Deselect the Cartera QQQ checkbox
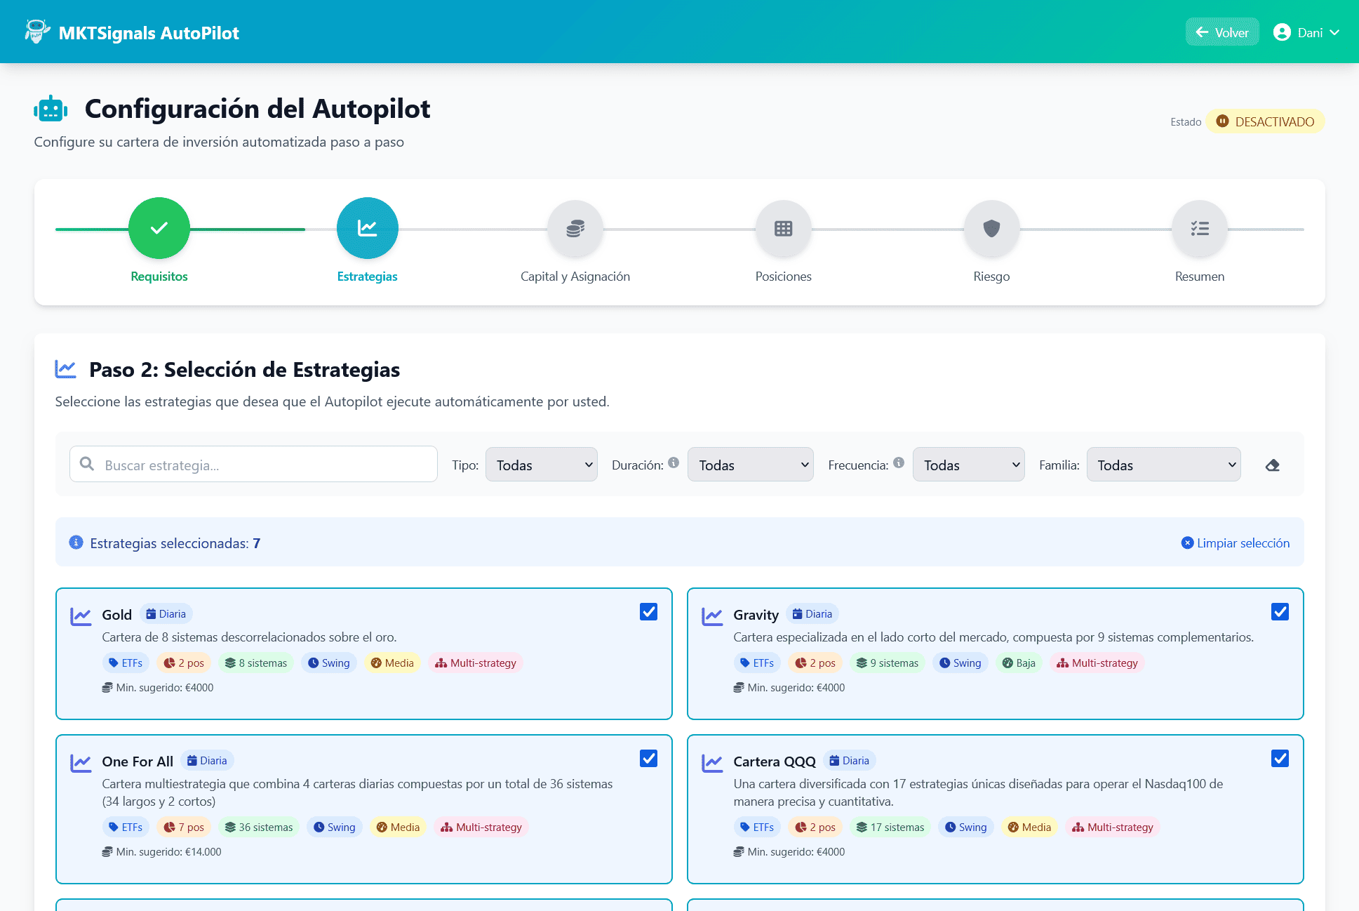This screenshot has height=911, width=1359. pyautogui.click(x=1280, y=759)
